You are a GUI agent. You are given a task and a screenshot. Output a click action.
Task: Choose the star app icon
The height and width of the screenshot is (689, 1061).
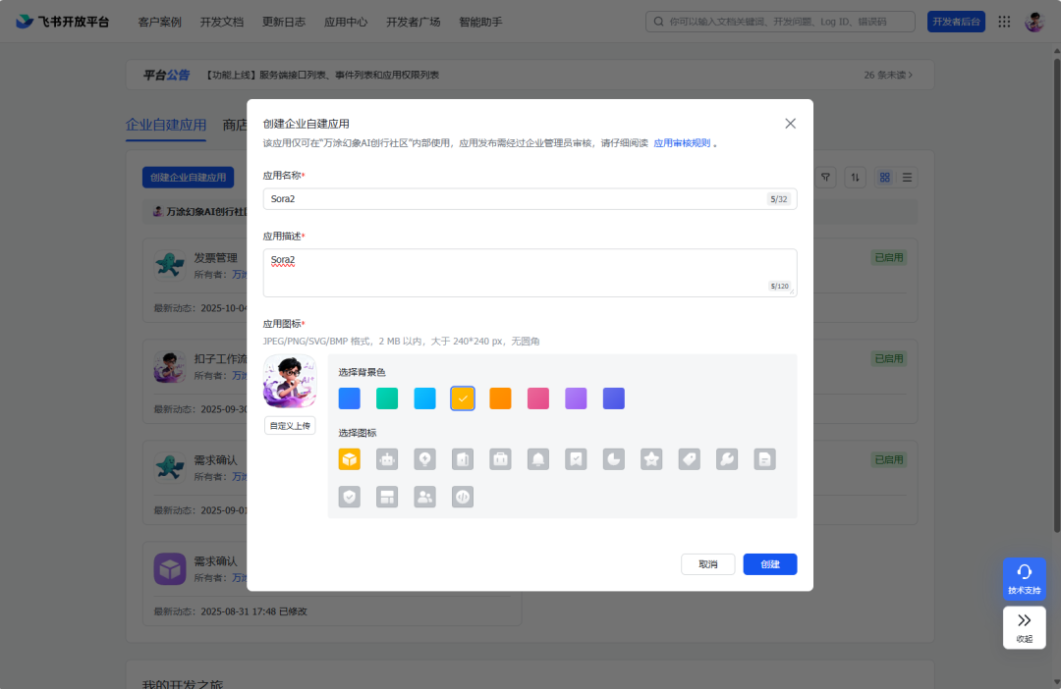coord(651,459)
